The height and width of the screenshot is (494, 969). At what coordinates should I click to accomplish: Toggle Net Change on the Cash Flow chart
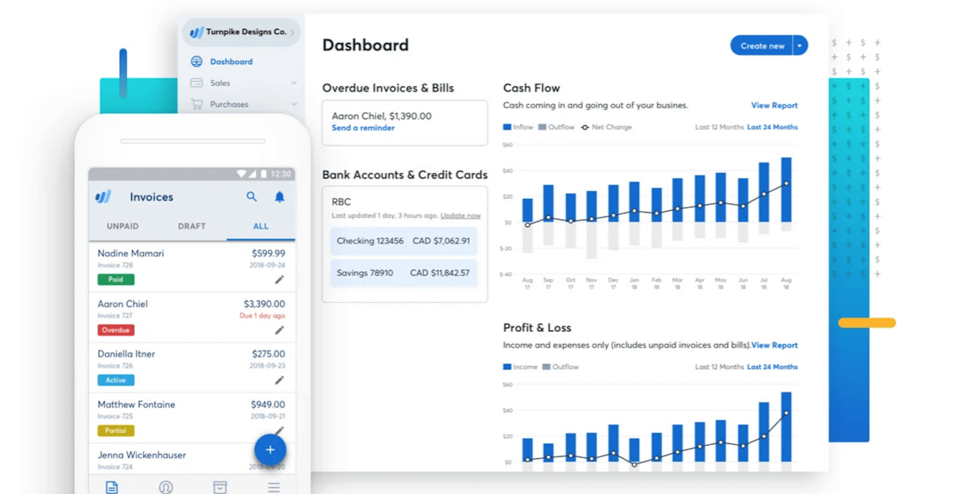click(x=607, y=127)
